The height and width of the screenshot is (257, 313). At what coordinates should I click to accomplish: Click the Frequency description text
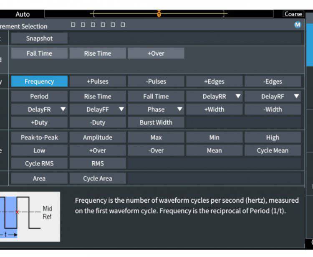[x=187, y=206]
